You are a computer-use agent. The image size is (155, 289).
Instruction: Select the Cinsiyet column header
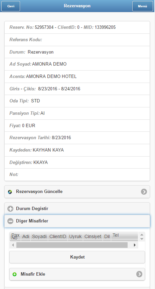[x=93, y=236]
